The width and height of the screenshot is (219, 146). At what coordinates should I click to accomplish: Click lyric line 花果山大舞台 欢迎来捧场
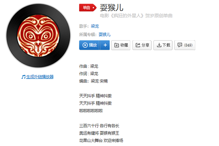[101, 141]
